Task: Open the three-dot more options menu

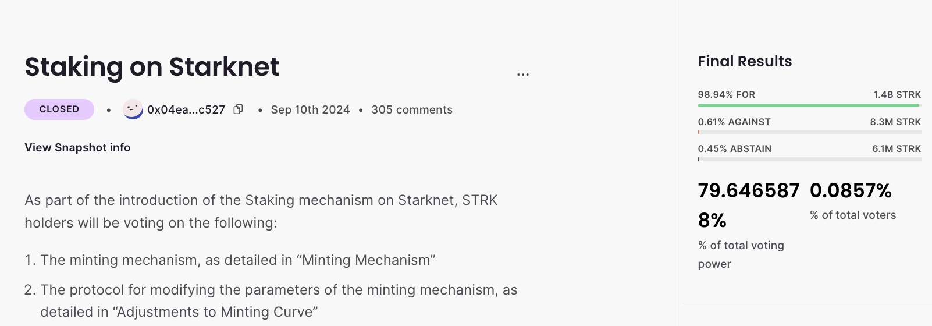Action: pos(522,75)
